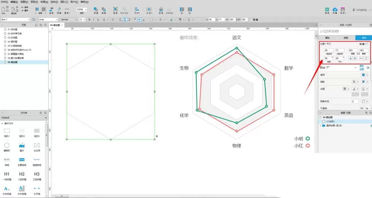The image size is (372, 198).
Task: Click the preview play icon
Action: pos(327,9)
